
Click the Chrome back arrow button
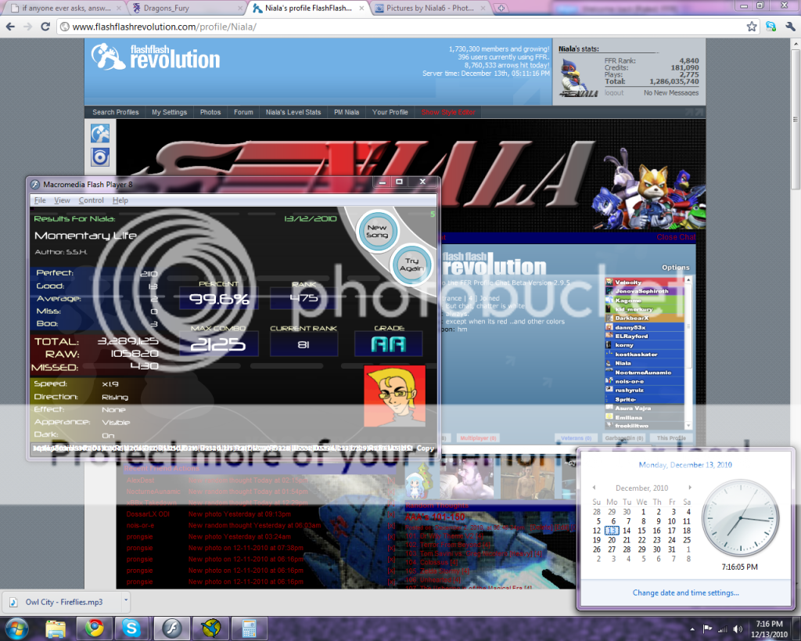pos(10,26)
